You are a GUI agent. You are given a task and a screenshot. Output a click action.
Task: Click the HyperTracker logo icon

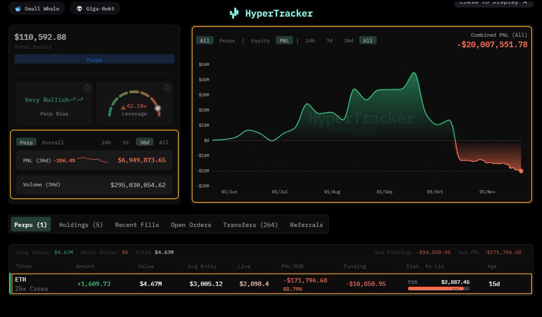pyautogui.click(x=234, y=14)
